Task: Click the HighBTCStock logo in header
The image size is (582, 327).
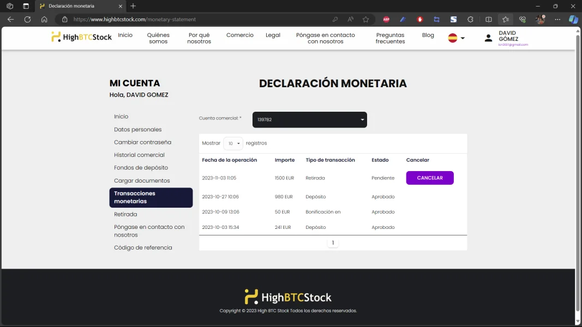Action: coord(81,37)
